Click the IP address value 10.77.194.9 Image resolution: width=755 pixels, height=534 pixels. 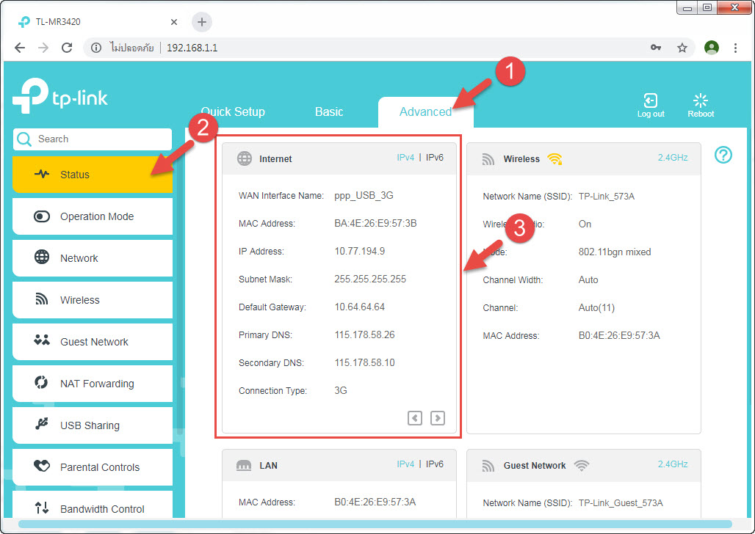tap(360, 251)
